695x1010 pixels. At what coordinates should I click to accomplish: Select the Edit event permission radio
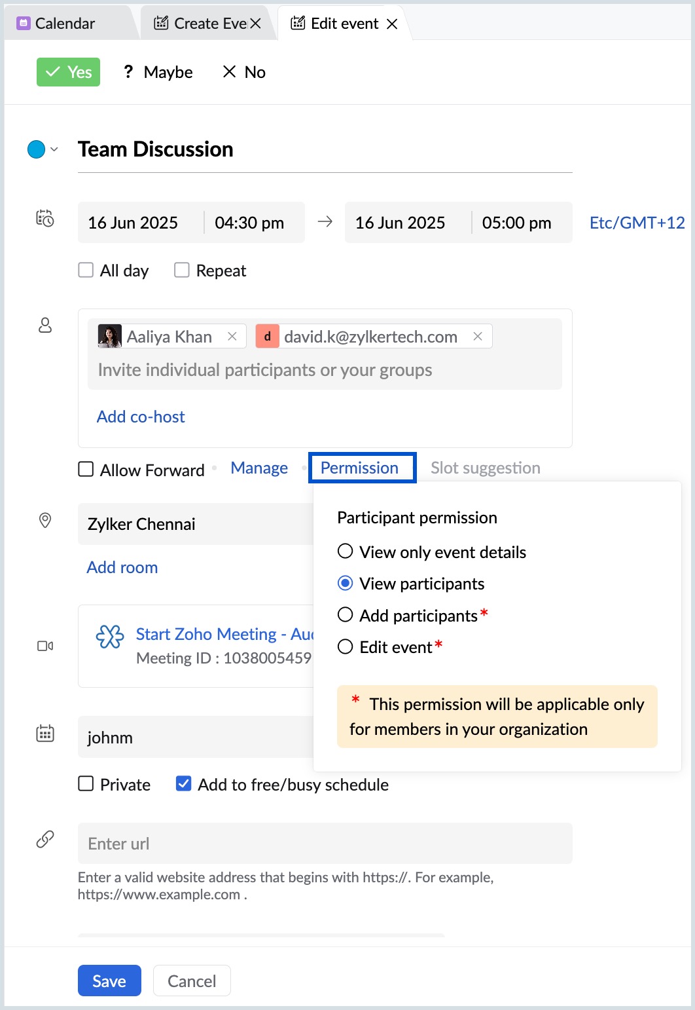coord(345,647)
